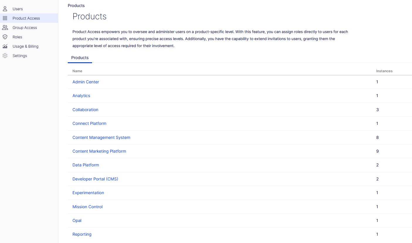Image resolution: width=412 pixels, height=243 pixels.
Task: Open the Analytics product
Action: coord(81,96)
